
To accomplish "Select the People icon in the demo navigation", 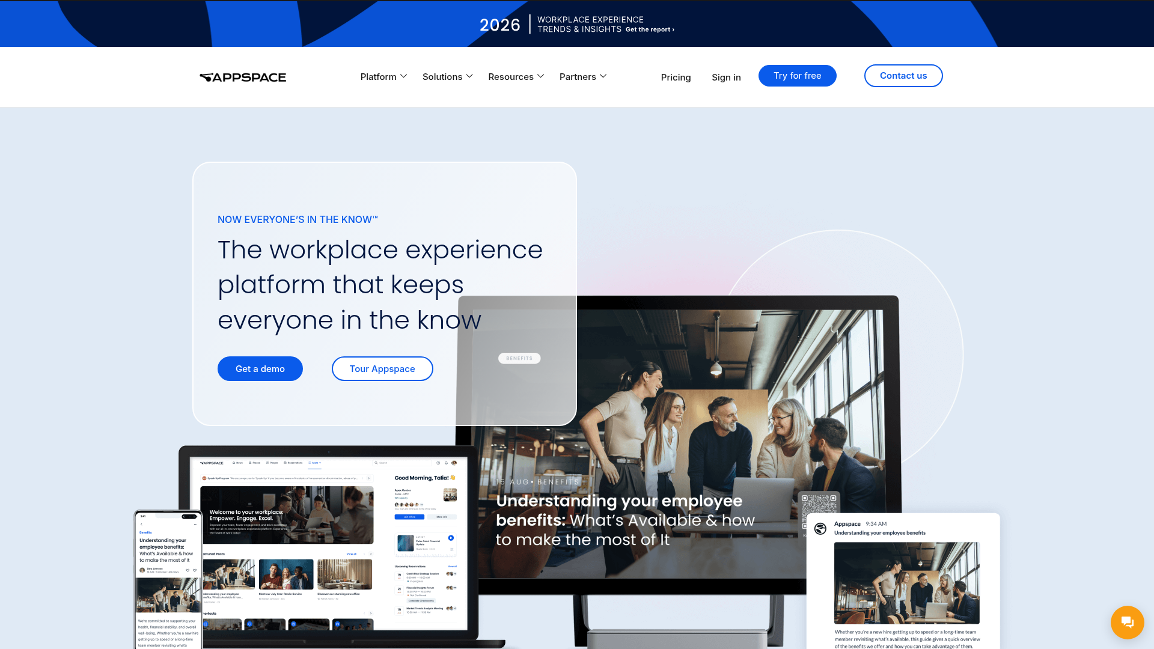I will [267, 463].
